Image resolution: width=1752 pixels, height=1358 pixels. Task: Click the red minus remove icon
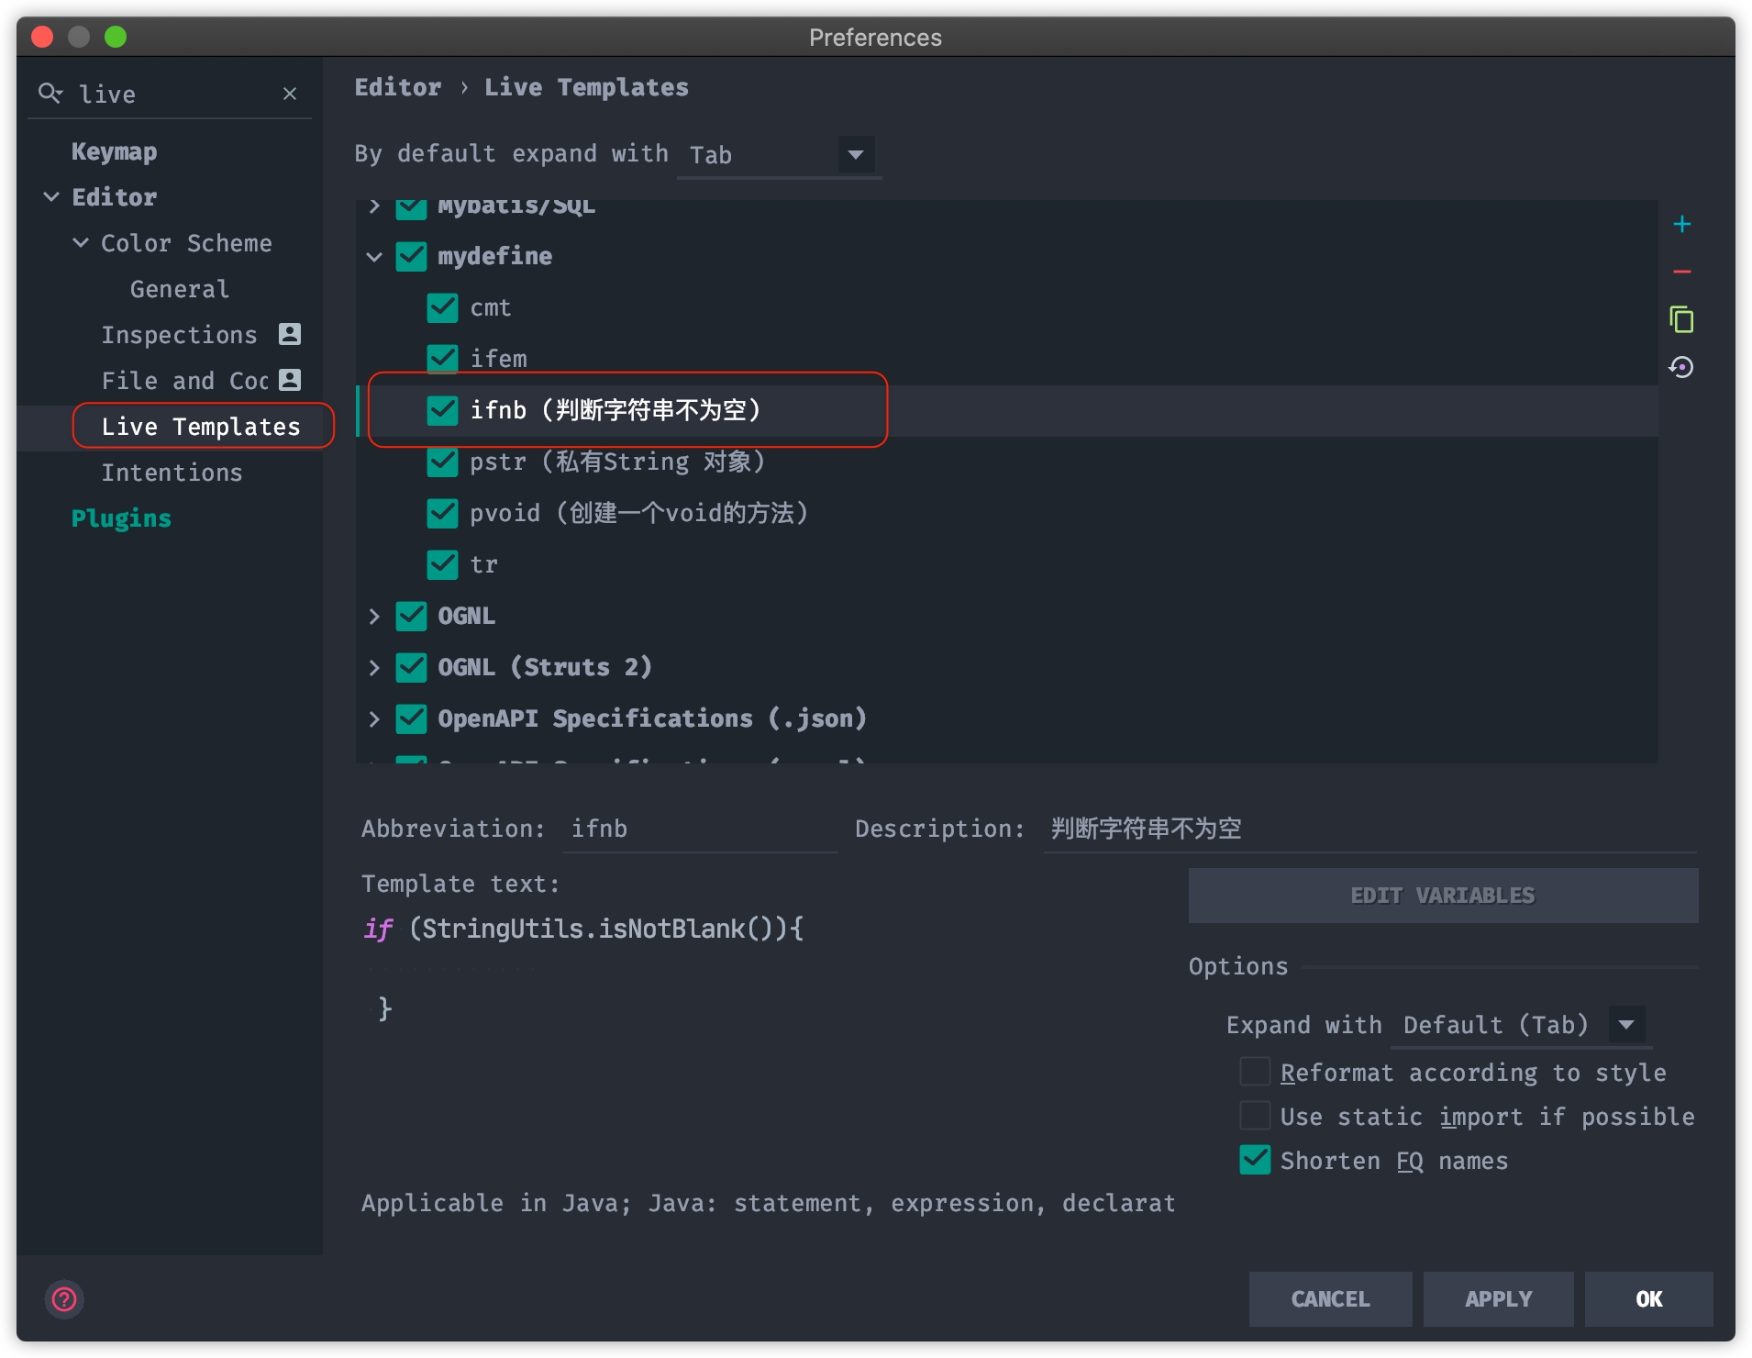coord(1681,273)
